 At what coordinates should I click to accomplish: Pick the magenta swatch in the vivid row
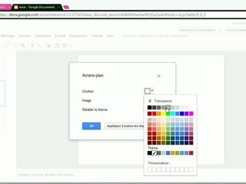point(191,113)
